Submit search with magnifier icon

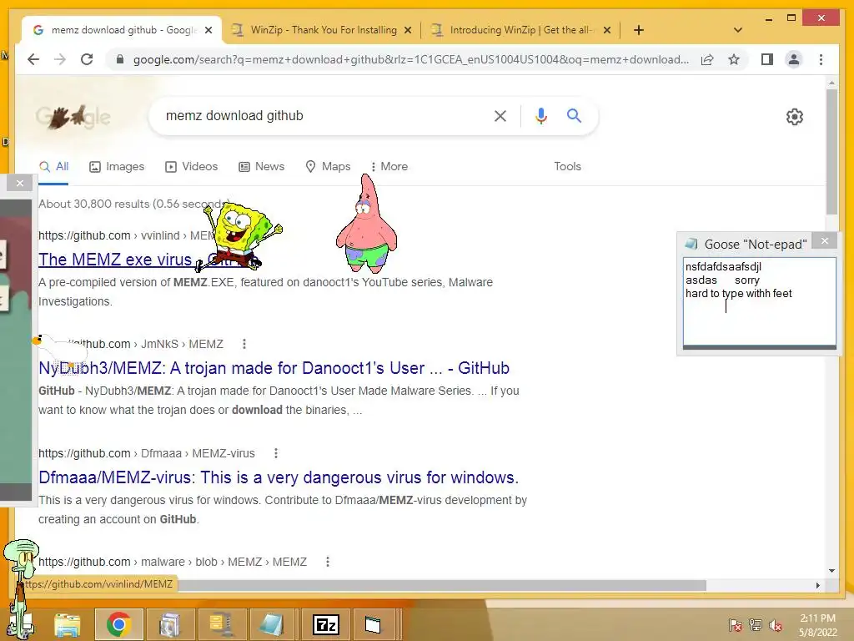[574, 115]
